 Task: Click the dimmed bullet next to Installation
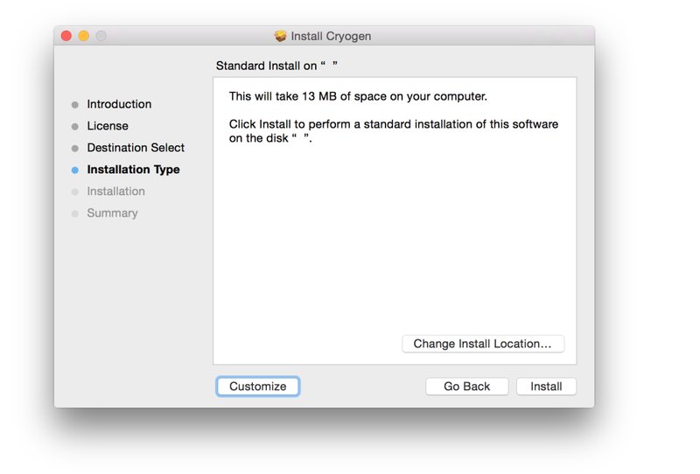point(75,192)
